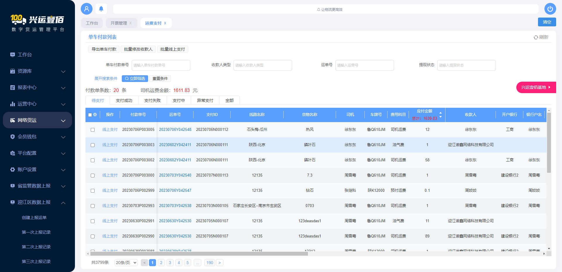
Task: Open 创建上报运单 in sidebar
Action: 34,218
